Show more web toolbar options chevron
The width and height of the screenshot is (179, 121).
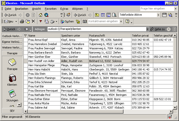(61, 15)
